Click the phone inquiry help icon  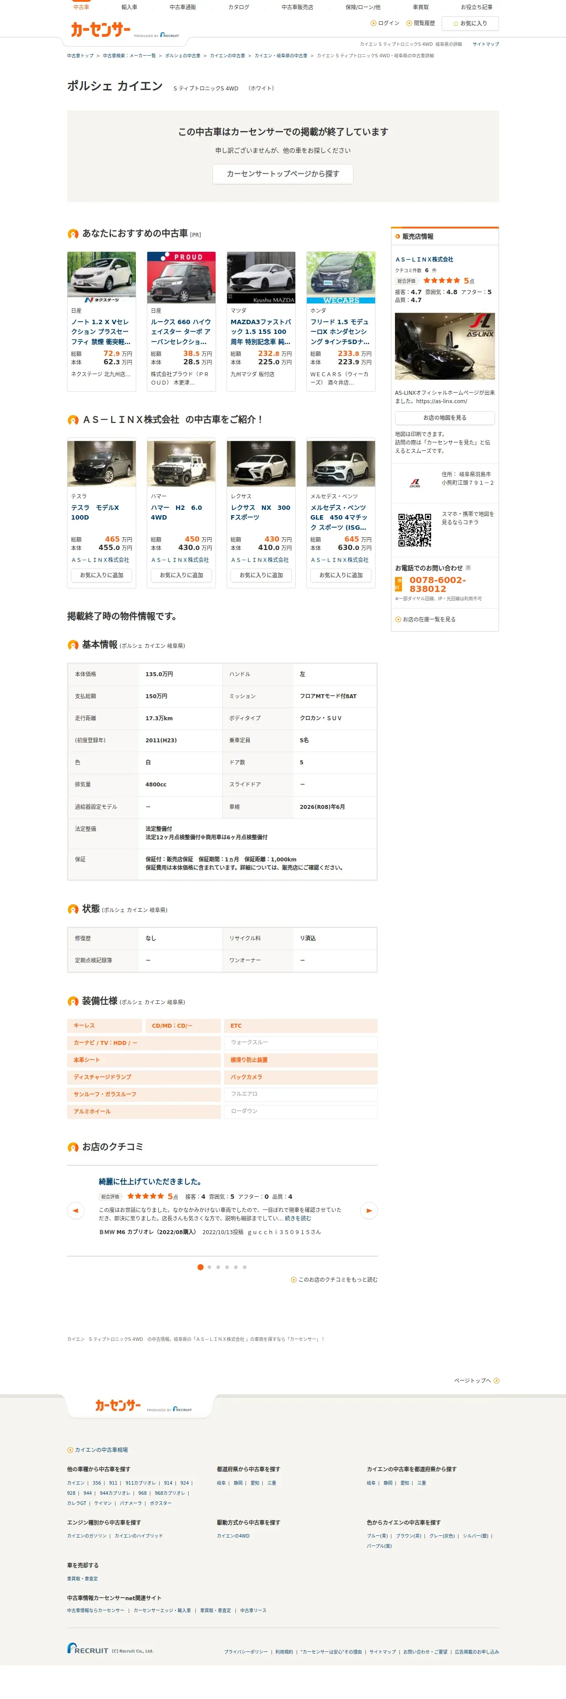click(468, 568)
